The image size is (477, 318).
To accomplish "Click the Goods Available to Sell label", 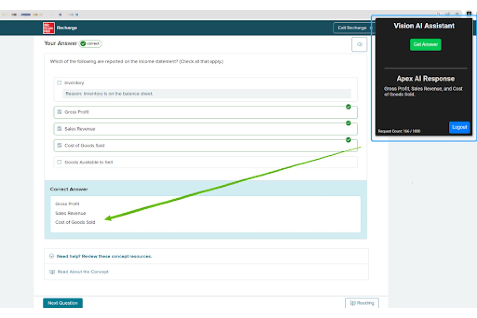I will pos(89,162).
